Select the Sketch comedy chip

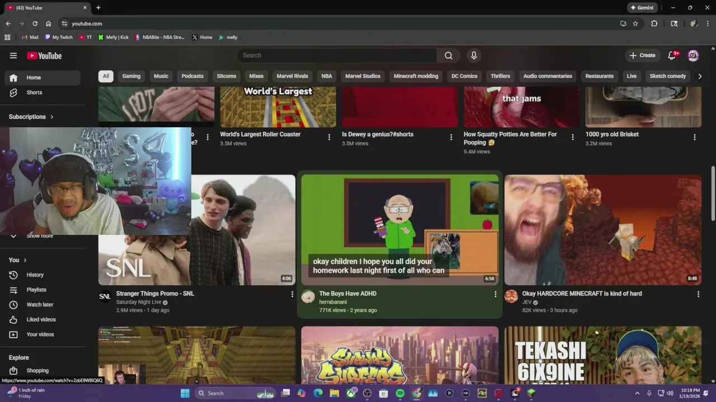click(x=667, y=76)
